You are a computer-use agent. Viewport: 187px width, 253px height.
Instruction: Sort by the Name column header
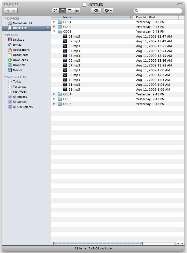tap(91, 17)
